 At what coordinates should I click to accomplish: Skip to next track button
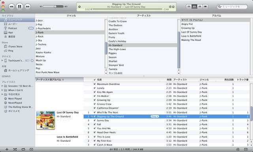tap(28, 7)
